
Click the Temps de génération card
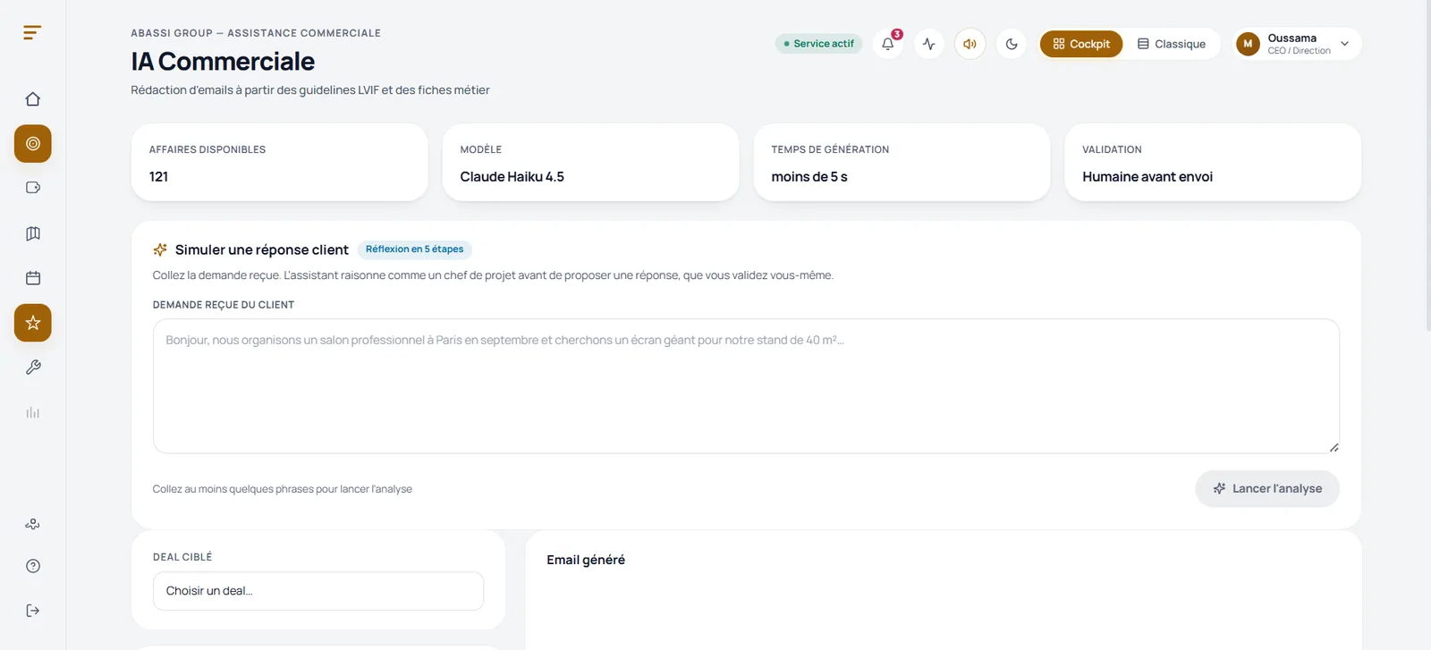coord(902,163)
